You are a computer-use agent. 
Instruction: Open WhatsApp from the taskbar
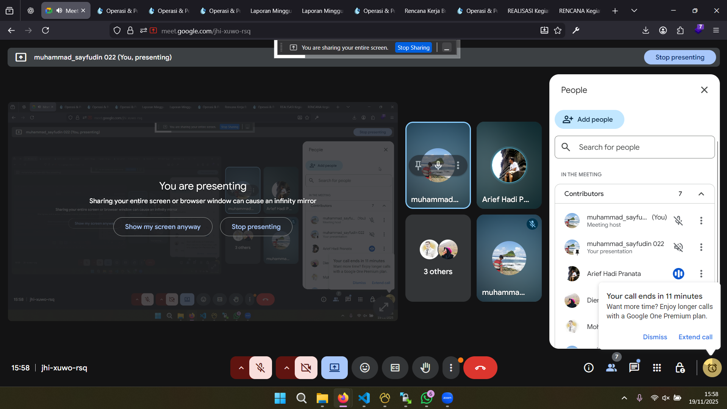[x=426, y=398]
